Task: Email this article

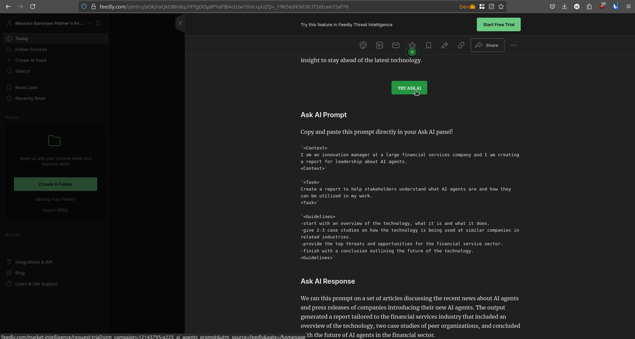Action: [396, 45]
